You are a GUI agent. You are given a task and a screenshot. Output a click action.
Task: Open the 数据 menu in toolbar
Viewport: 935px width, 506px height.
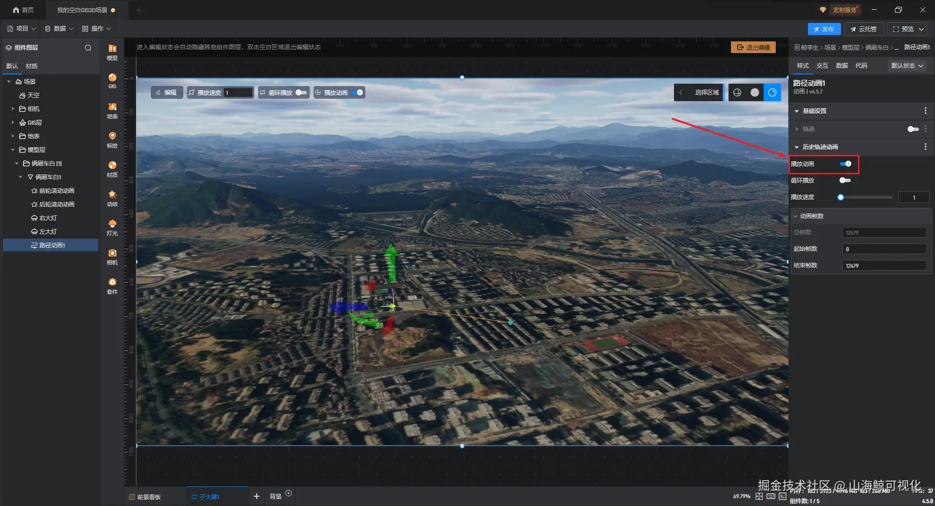[x=59, y=29]
